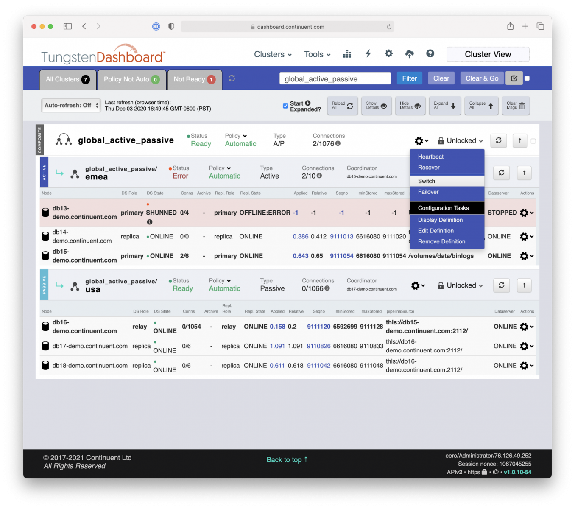Click the checkmark button beside Clear & Go
Screen dimensions: 575x509
(514, 78)
